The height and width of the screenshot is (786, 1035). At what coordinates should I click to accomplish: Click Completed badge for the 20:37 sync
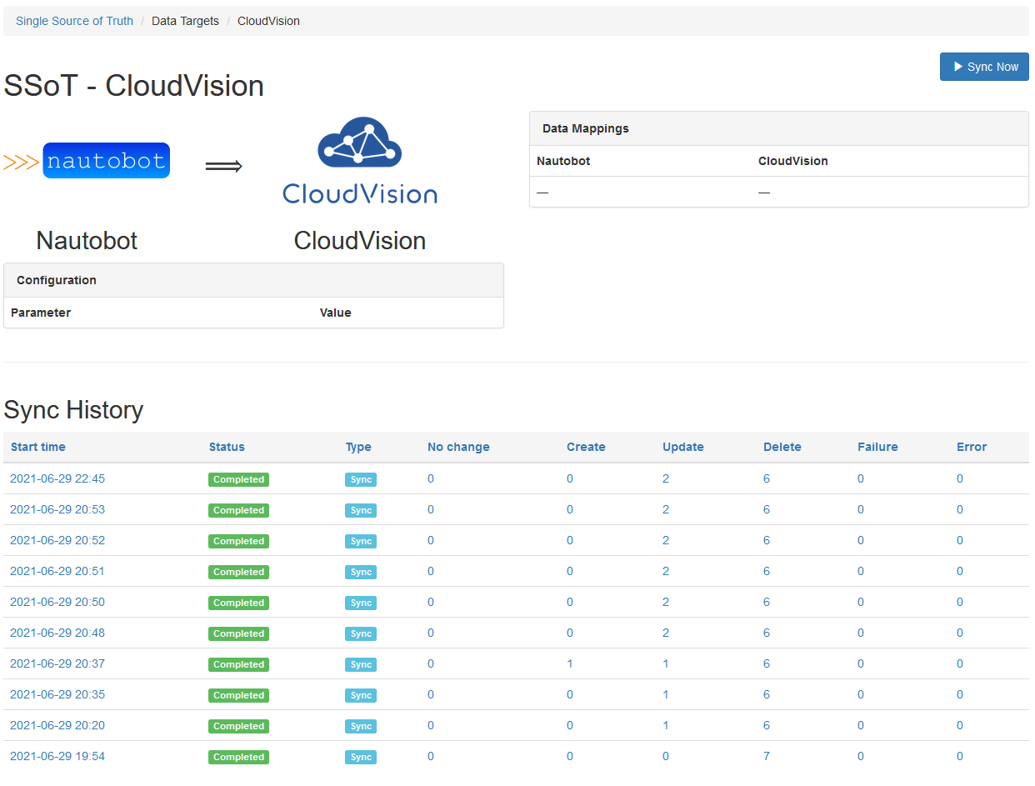238,664
